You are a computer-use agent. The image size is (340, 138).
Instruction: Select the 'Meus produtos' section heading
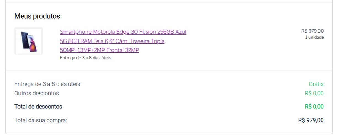[37, 16]
